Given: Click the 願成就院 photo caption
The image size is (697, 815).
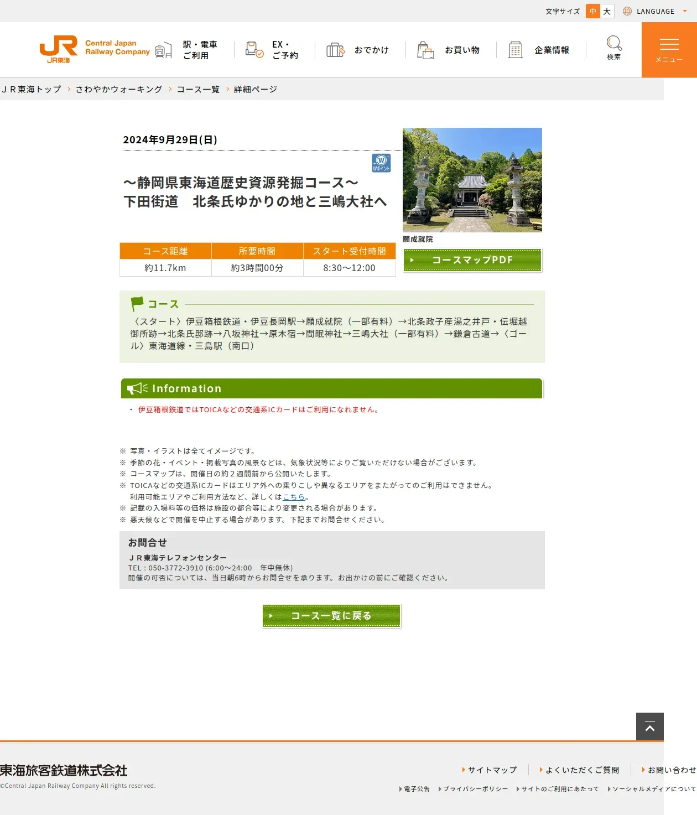Looking at the screenshot, I should 418,239.
